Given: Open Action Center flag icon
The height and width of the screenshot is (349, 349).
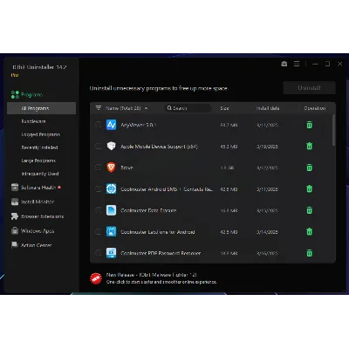Looking at the screenshot, I should [x=14, y=245].
